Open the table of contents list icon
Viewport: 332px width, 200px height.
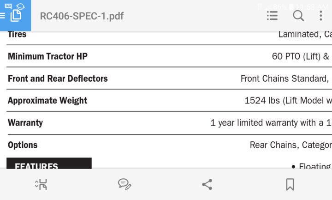[272, 16]
